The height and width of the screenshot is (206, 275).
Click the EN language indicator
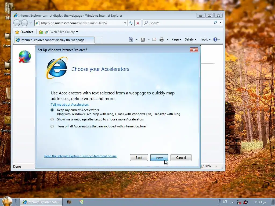225,201
